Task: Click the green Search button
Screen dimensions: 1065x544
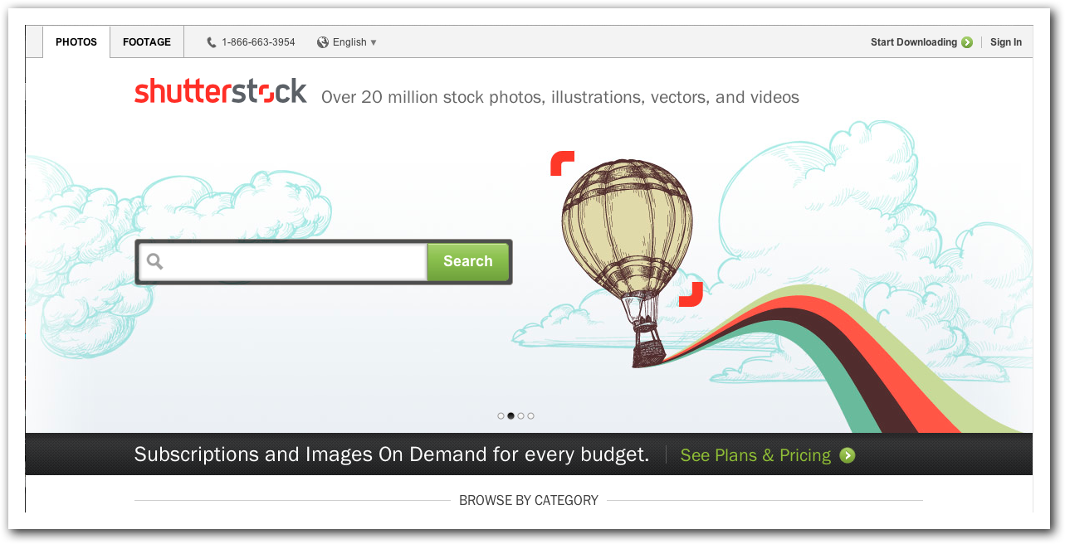Action: tap(467, 262)
